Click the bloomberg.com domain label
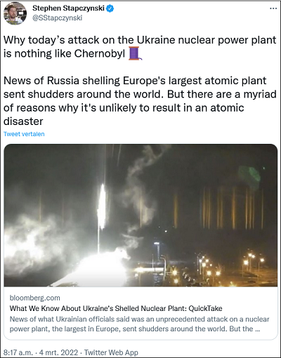The image size is (281, 358). tap(35, 298)
